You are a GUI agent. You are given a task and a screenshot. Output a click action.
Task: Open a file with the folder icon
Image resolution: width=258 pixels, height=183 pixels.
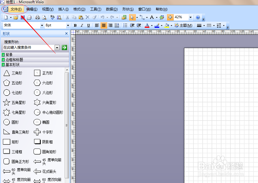pyautogui.click(x=16, y=17)
